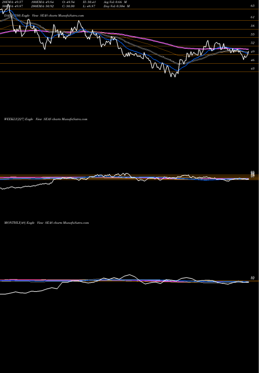The image size is (259, 373).
Task: Click the 49 price axis label
Action: coord(253,52)
